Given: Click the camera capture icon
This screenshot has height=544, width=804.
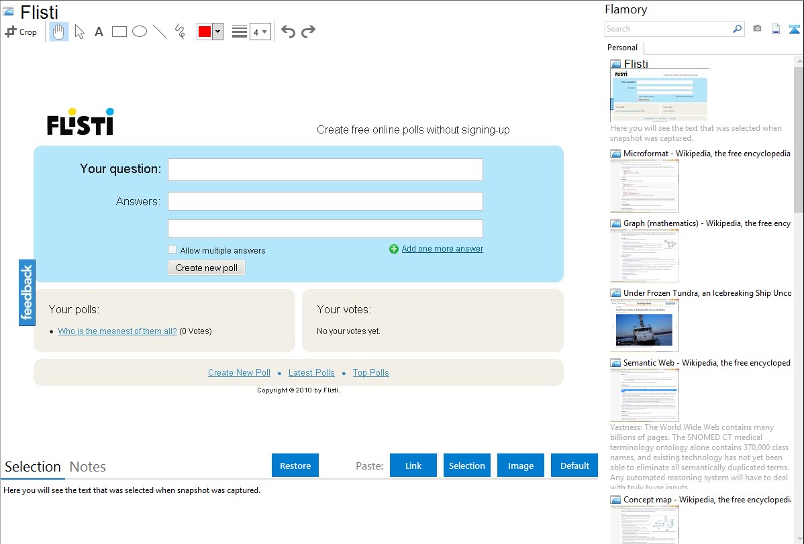Looking at the screenshot, I should pyautogui.click(x=757, y=29).
